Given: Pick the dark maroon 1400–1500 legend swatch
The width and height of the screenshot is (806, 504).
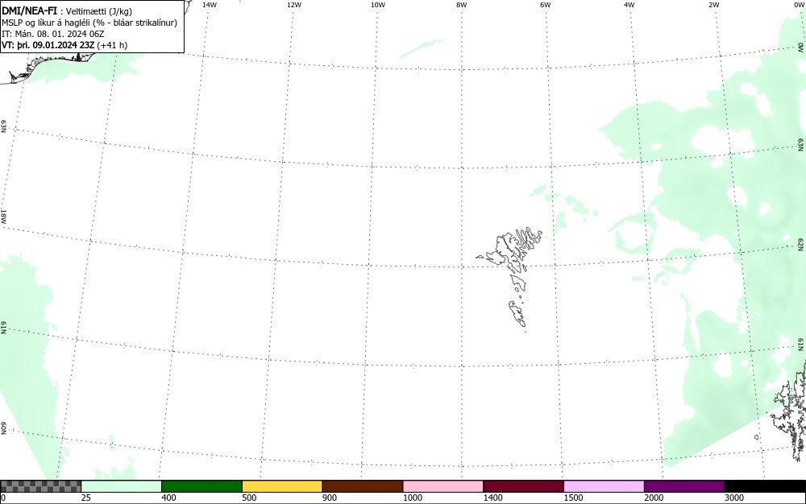Looking at the screenshot, I should 523,486.
